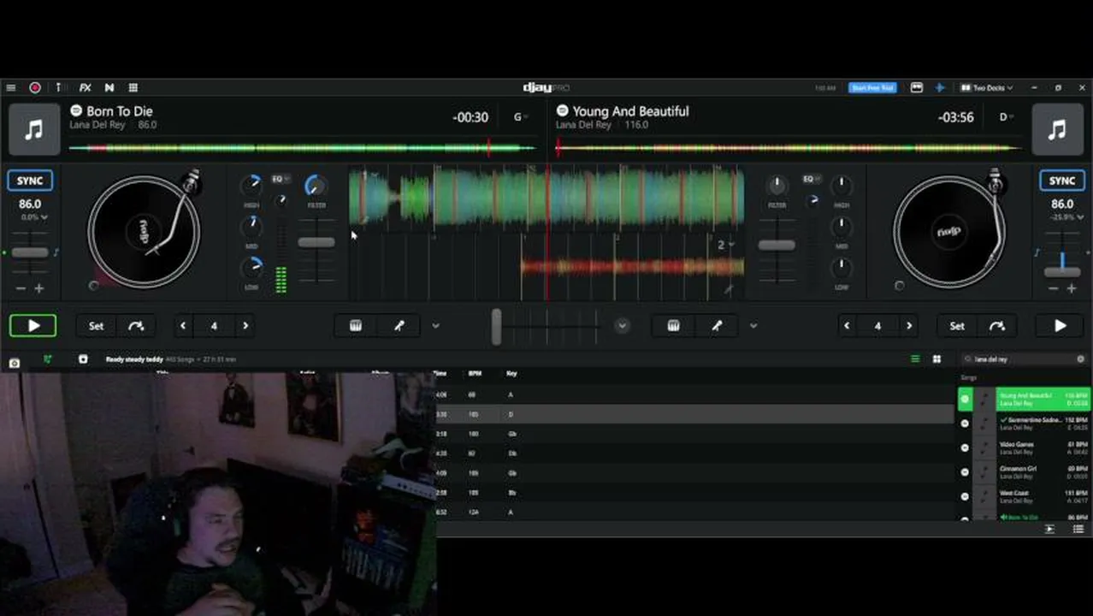Click the camera icon in library bar
1093x616 pixels.
coord(15,363)
